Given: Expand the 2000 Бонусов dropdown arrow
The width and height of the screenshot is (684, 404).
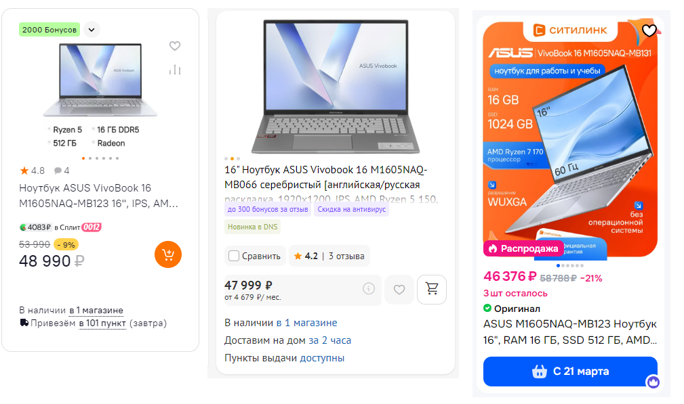Looking at the screenshot, I should [x=92, y=30].
